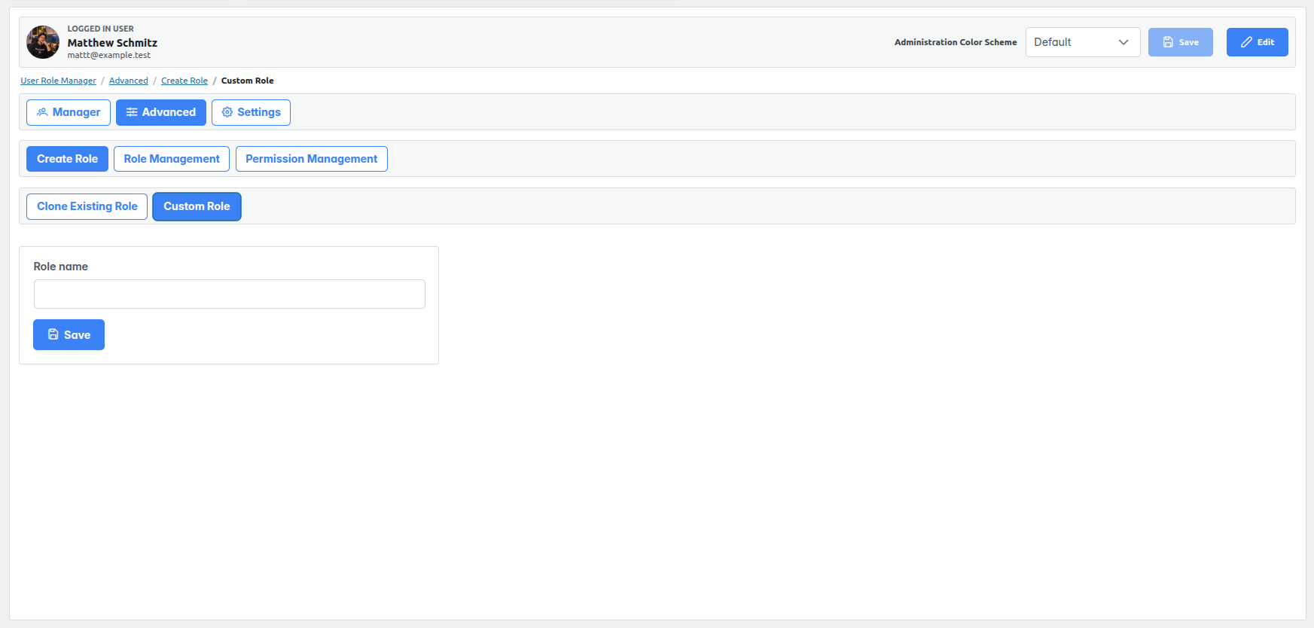Select the Advanced tab with the sliders icon
The width and height of the screenshot is (1314, 628).
(161, 112)
